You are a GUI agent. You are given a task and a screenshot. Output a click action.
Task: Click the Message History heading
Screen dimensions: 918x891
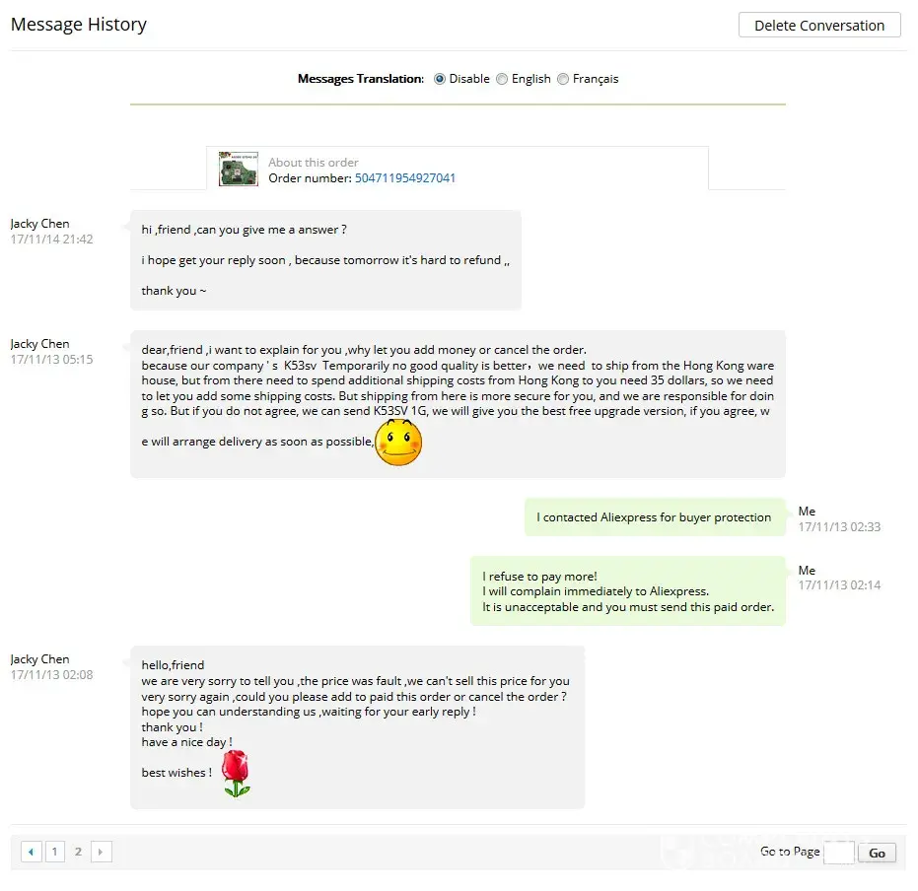coord(79,25)
